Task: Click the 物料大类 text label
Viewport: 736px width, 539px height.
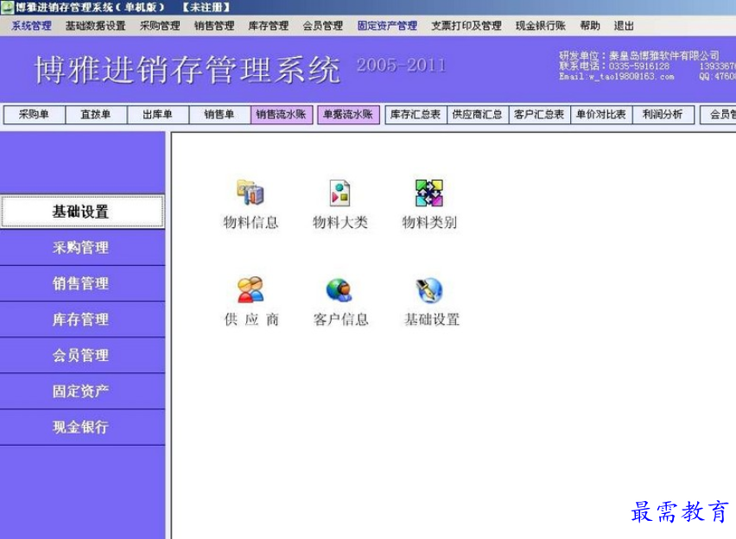Action: 339,222
